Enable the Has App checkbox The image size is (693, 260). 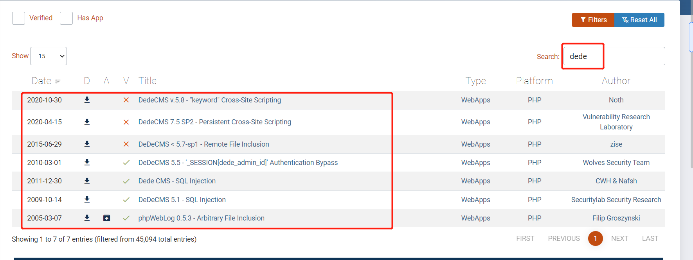pyautogui.click(x=66, y=18)
